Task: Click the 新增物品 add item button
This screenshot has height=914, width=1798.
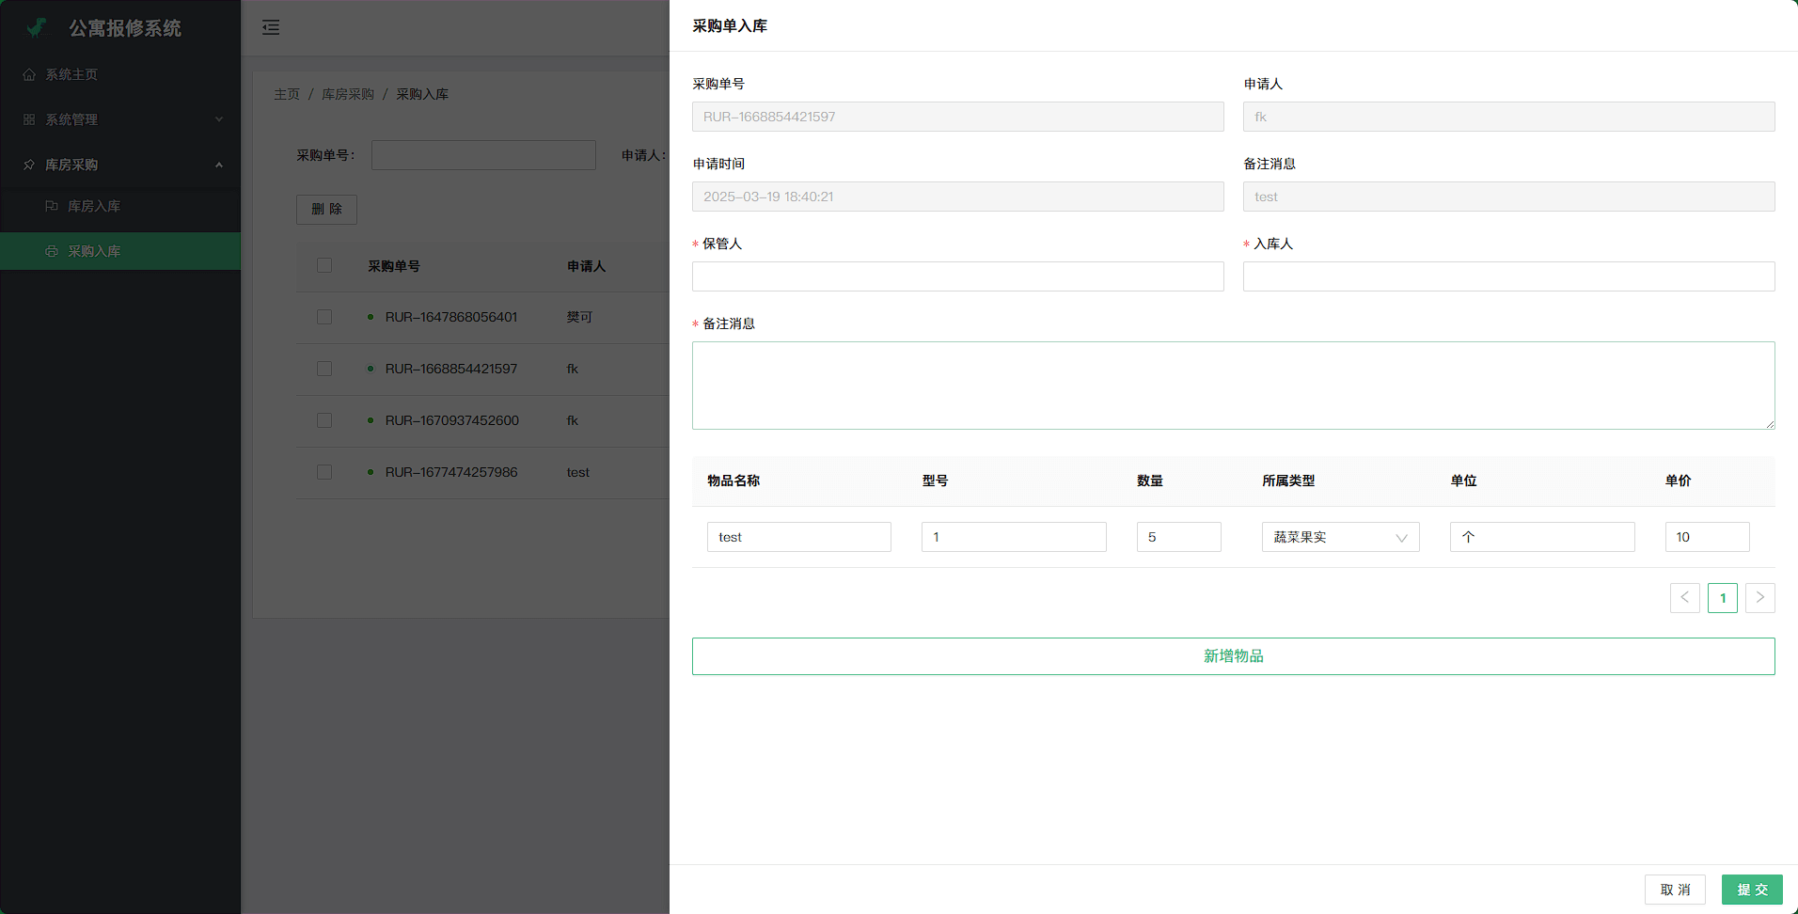Action: pos(1233,656)
